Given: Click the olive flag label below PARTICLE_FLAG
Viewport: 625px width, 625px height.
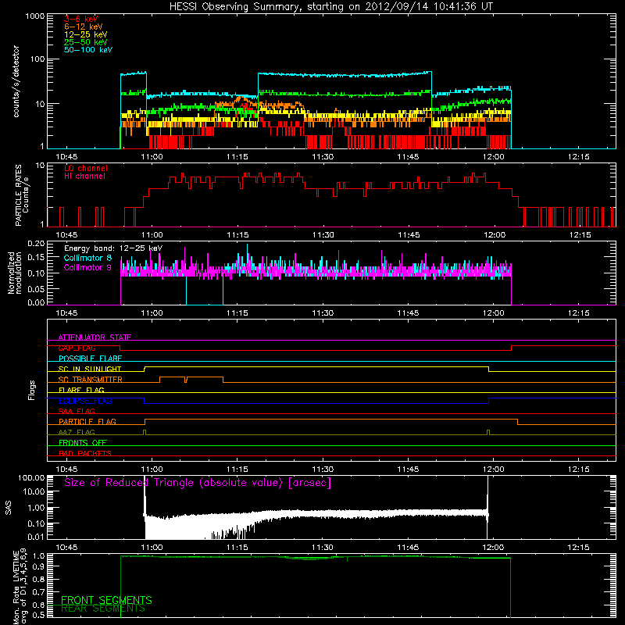Looking at the screenshot, I should [x=77, y=433].
